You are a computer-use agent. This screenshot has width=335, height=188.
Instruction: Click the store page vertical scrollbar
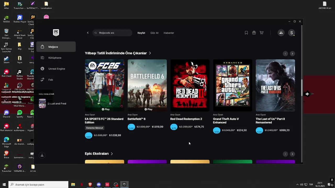pyautogui.click(x=301, y=88)
